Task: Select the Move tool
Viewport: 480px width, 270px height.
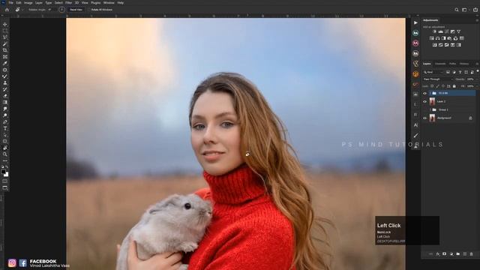Action: tap(5, 24)
